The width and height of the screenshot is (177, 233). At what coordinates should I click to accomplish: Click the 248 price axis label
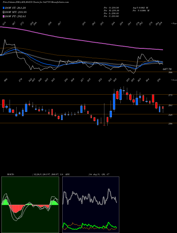170,115
